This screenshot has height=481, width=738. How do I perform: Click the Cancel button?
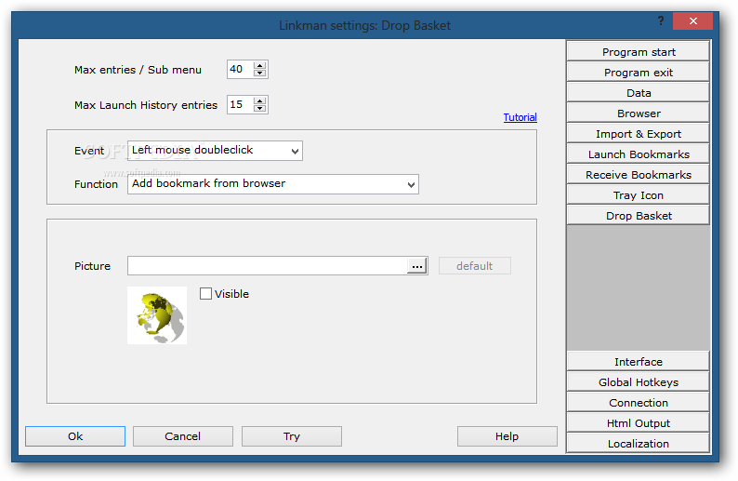pyautogui.click(x=182, y=436)
